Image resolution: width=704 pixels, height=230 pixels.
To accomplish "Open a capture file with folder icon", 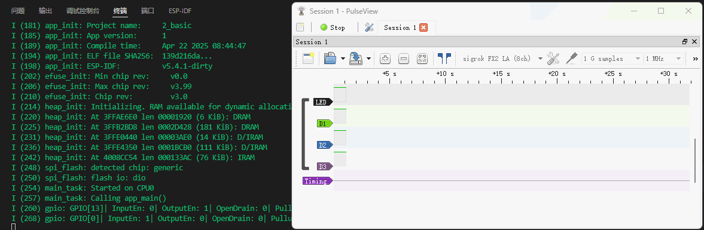I will coord(330,59).
